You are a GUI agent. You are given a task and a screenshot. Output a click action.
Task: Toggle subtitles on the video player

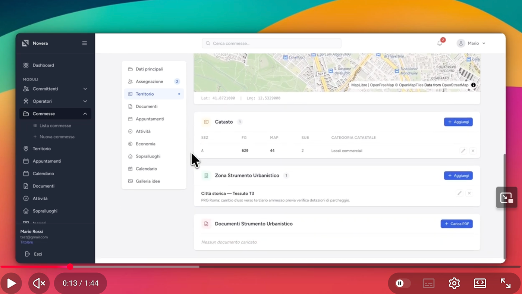(x=429, y=283)
